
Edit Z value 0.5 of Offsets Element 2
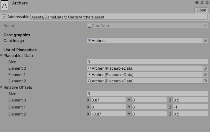point(190,114)
